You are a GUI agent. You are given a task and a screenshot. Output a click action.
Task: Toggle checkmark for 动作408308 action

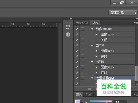(x=77, y=29)
